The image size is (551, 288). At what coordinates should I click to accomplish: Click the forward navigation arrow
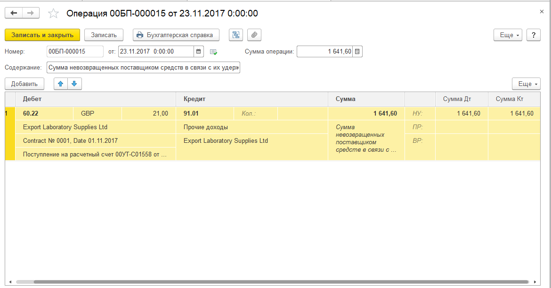[30, 13]
